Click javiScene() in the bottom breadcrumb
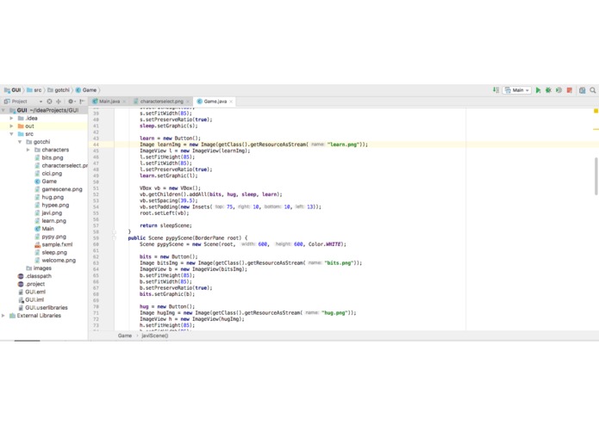 [x=155, y=336]
